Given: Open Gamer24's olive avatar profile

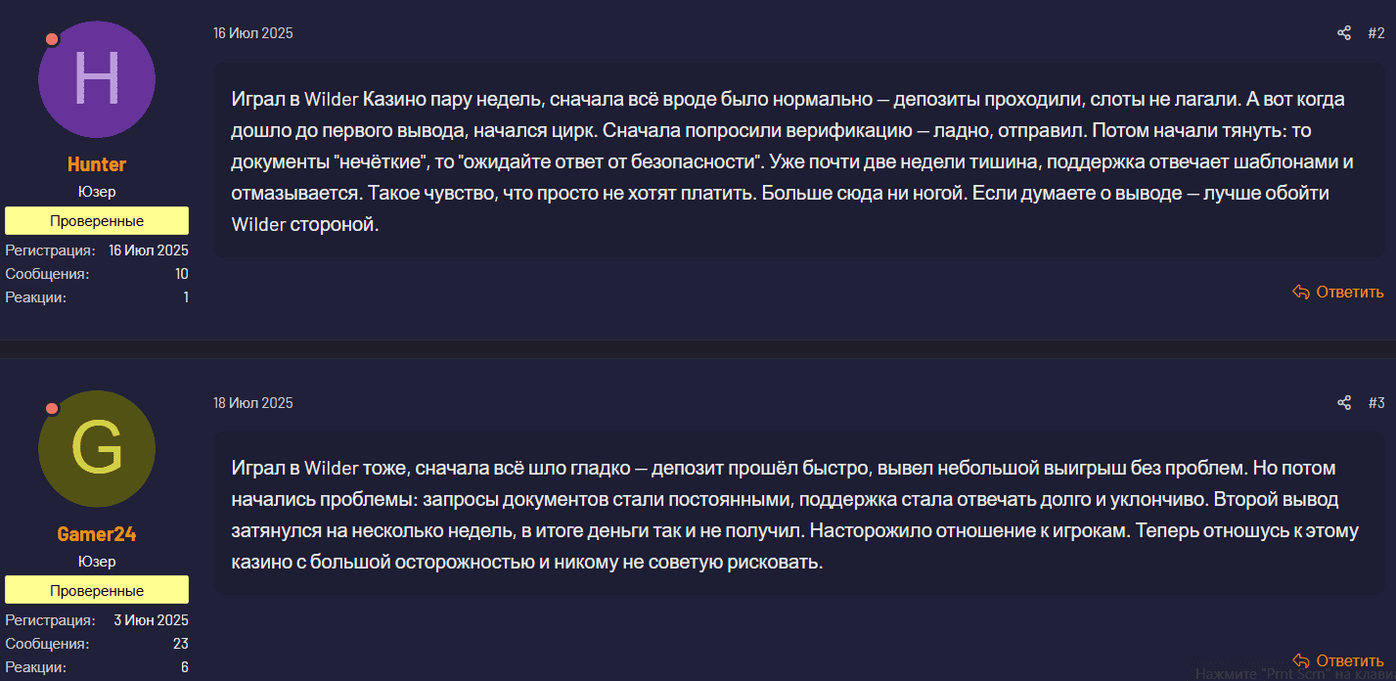Looking at the screenshot, I should [97, 449].
